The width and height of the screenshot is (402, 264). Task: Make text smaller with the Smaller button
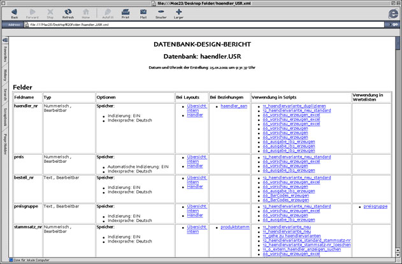point(161,13)
